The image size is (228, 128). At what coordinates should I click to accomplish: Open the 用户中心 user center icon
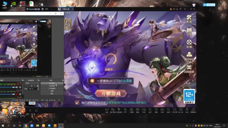[x=189, y=56]
